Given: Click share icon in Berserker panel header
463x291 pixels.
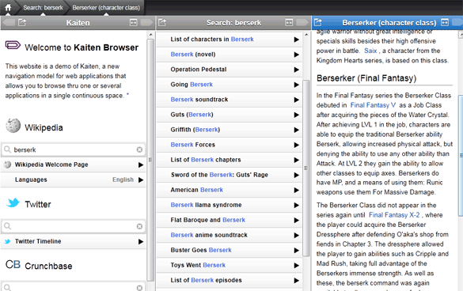Looking at the screenshot, I should [318, 22].
